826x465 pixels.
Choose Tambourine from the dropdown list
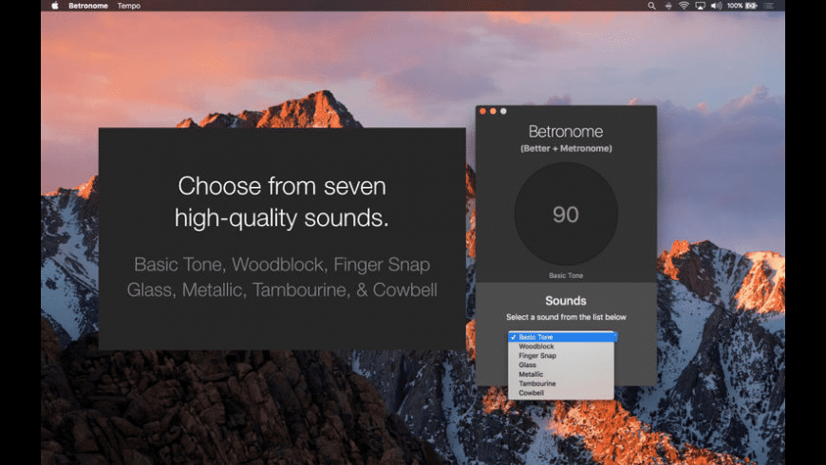pyautogui.click(x=561, y=384)
